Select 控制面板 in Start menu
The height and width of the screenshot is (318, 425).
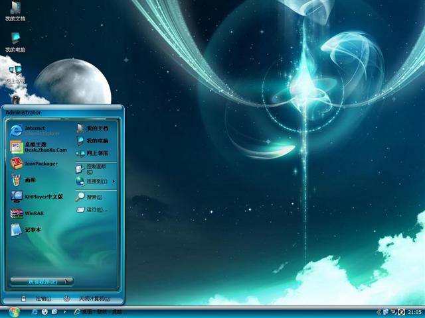93,168
